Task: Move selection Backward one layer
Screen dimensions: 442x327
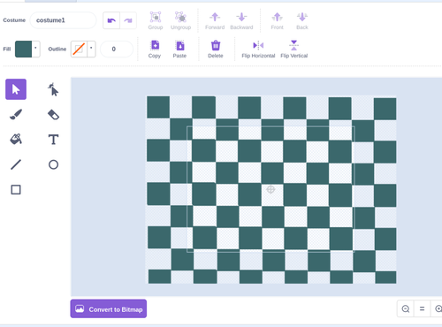Action: pyautogui.click(x=241, y=20)
